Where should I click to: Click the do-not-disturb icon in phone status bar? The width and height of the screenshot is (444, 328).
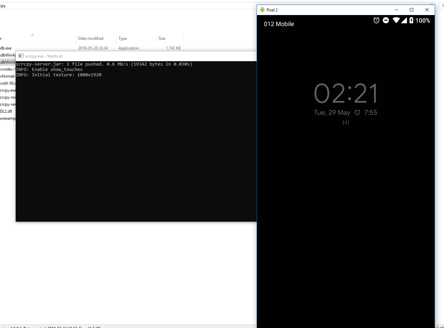point(386,20)
